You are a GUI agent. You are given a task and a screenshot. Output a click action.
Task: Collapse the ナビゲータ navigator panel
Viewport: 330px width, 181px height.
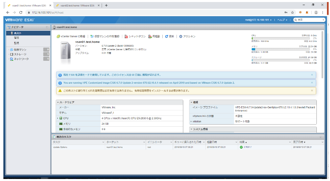(x=47, y=27)
